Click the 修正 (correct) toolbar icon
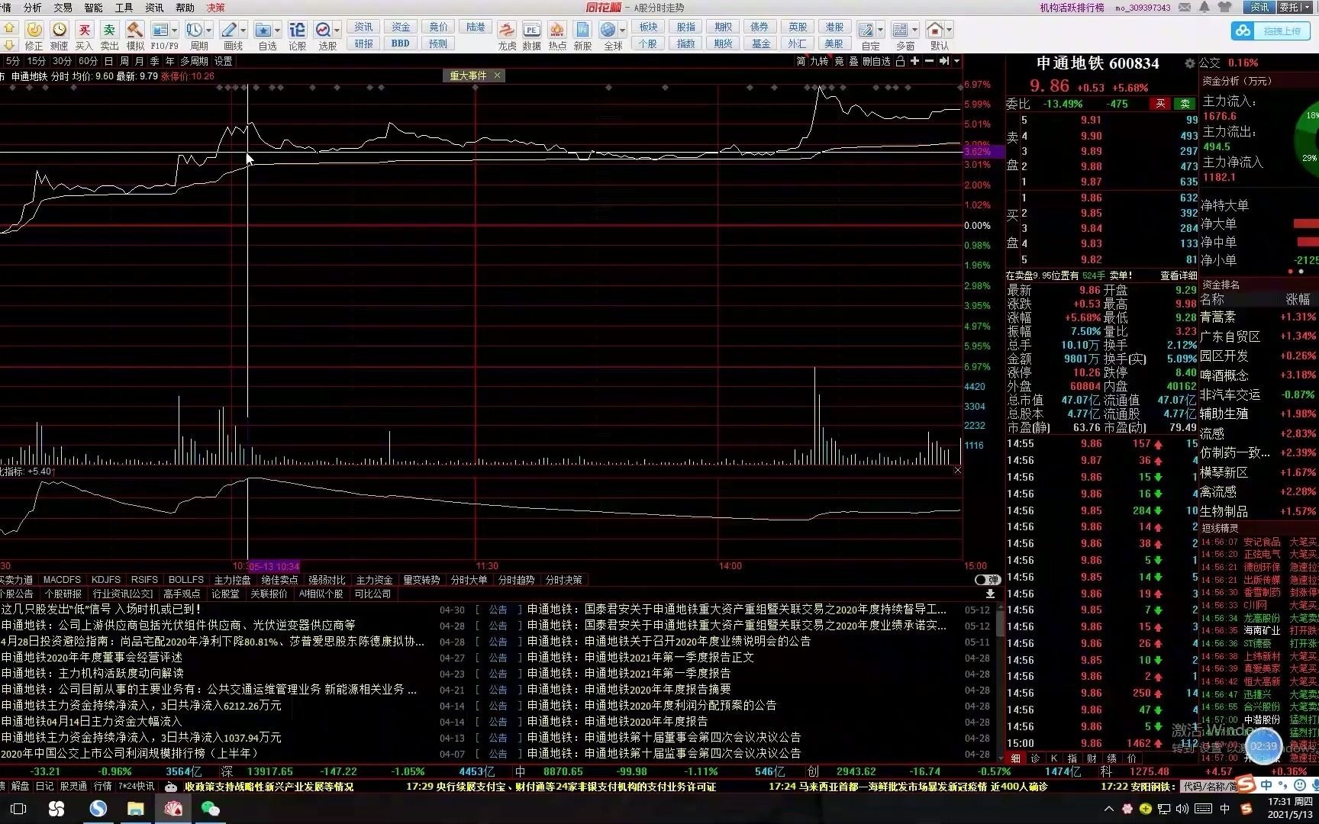Screen dimensions: 1319x824 click(x=34, y=30)
